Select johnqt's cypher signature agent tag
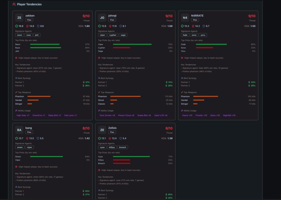 pyautogui.click(x=113, y=35)
